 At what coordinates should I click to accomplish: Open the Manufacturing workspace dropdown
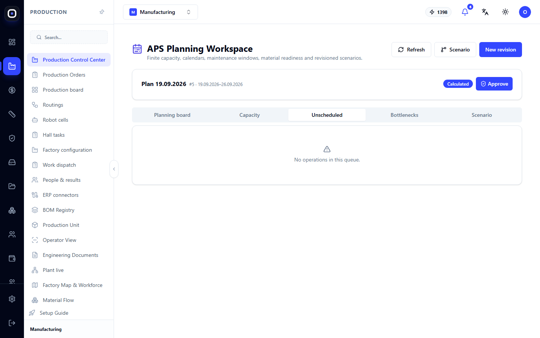tap(160, 12)
